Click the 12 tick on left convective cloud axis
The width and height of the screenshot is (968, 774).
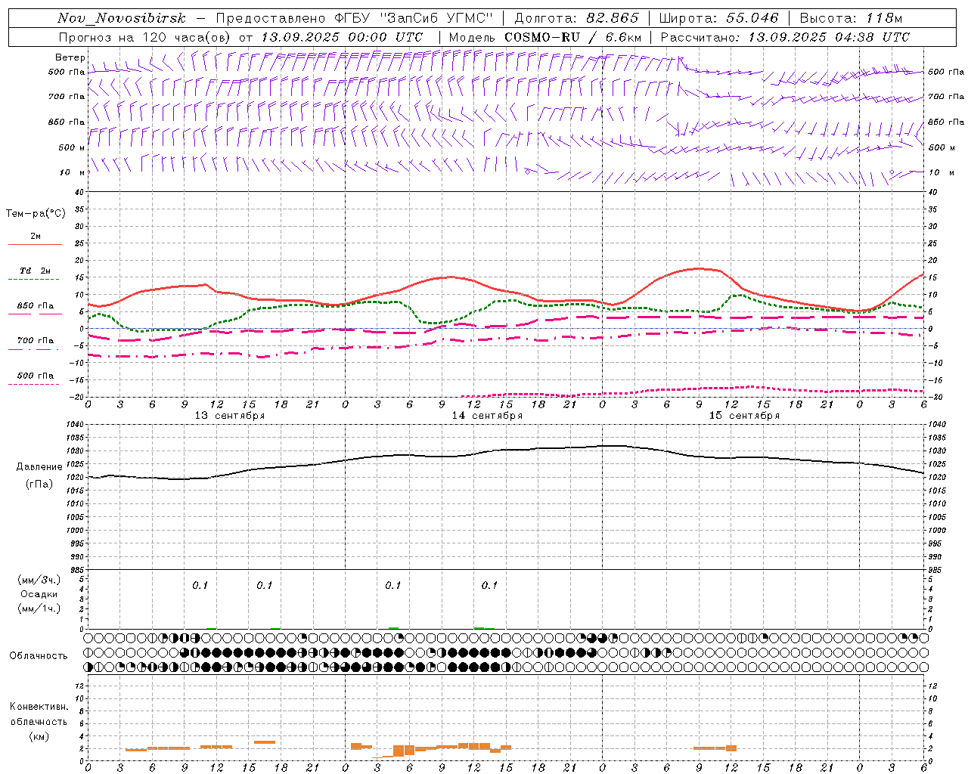pyautogui.click(x=80, y=686)
